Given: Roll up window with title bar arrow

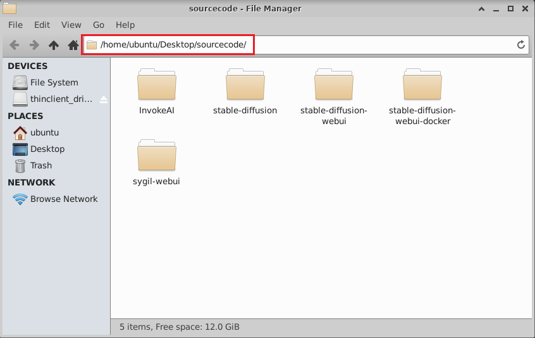Looking at the screenshot, I should [481, 9].
